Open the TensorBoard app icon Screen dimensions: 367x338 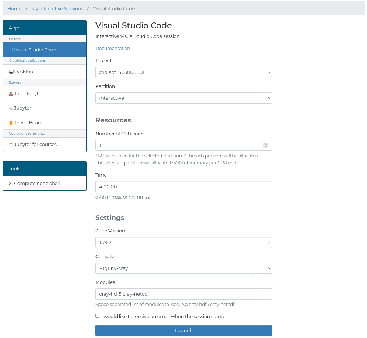pos(11,122)
